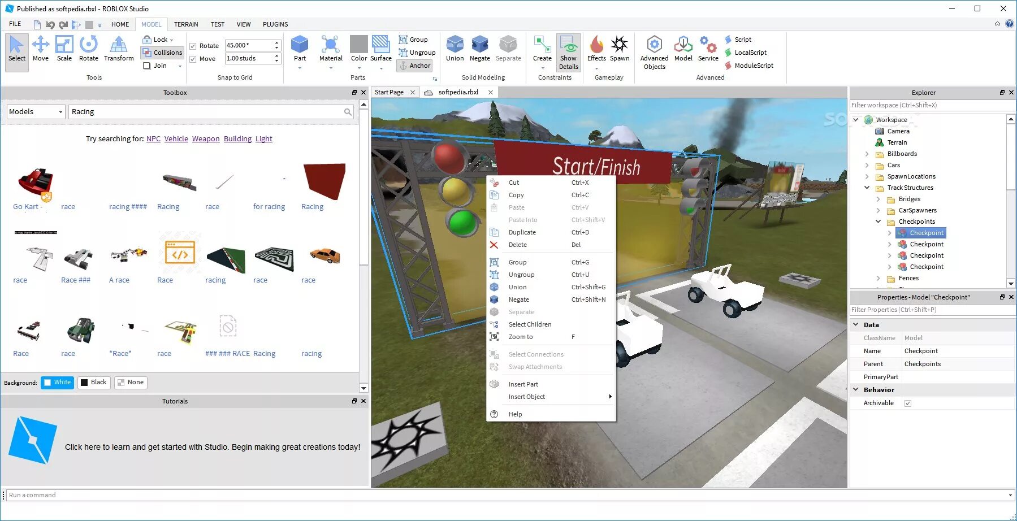Click the Light search suggestion link

pyautogui.click(x=264, y=139)
